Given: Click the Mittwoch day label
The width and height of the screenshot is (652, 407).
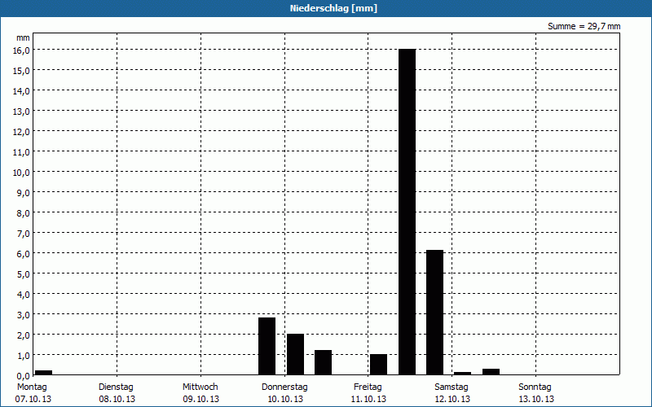Looking at the screenshot, I should coord(200,387).
